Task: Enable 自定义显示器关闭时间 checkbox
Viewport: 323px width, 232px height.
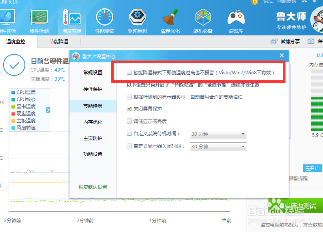Action: click(x=129, y=146)
